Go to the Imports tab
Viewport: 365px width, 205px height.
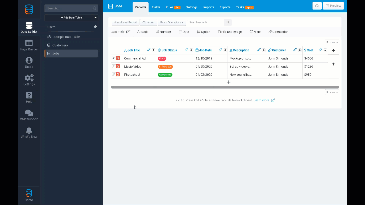pyautogui.click(x=209, y=7)
